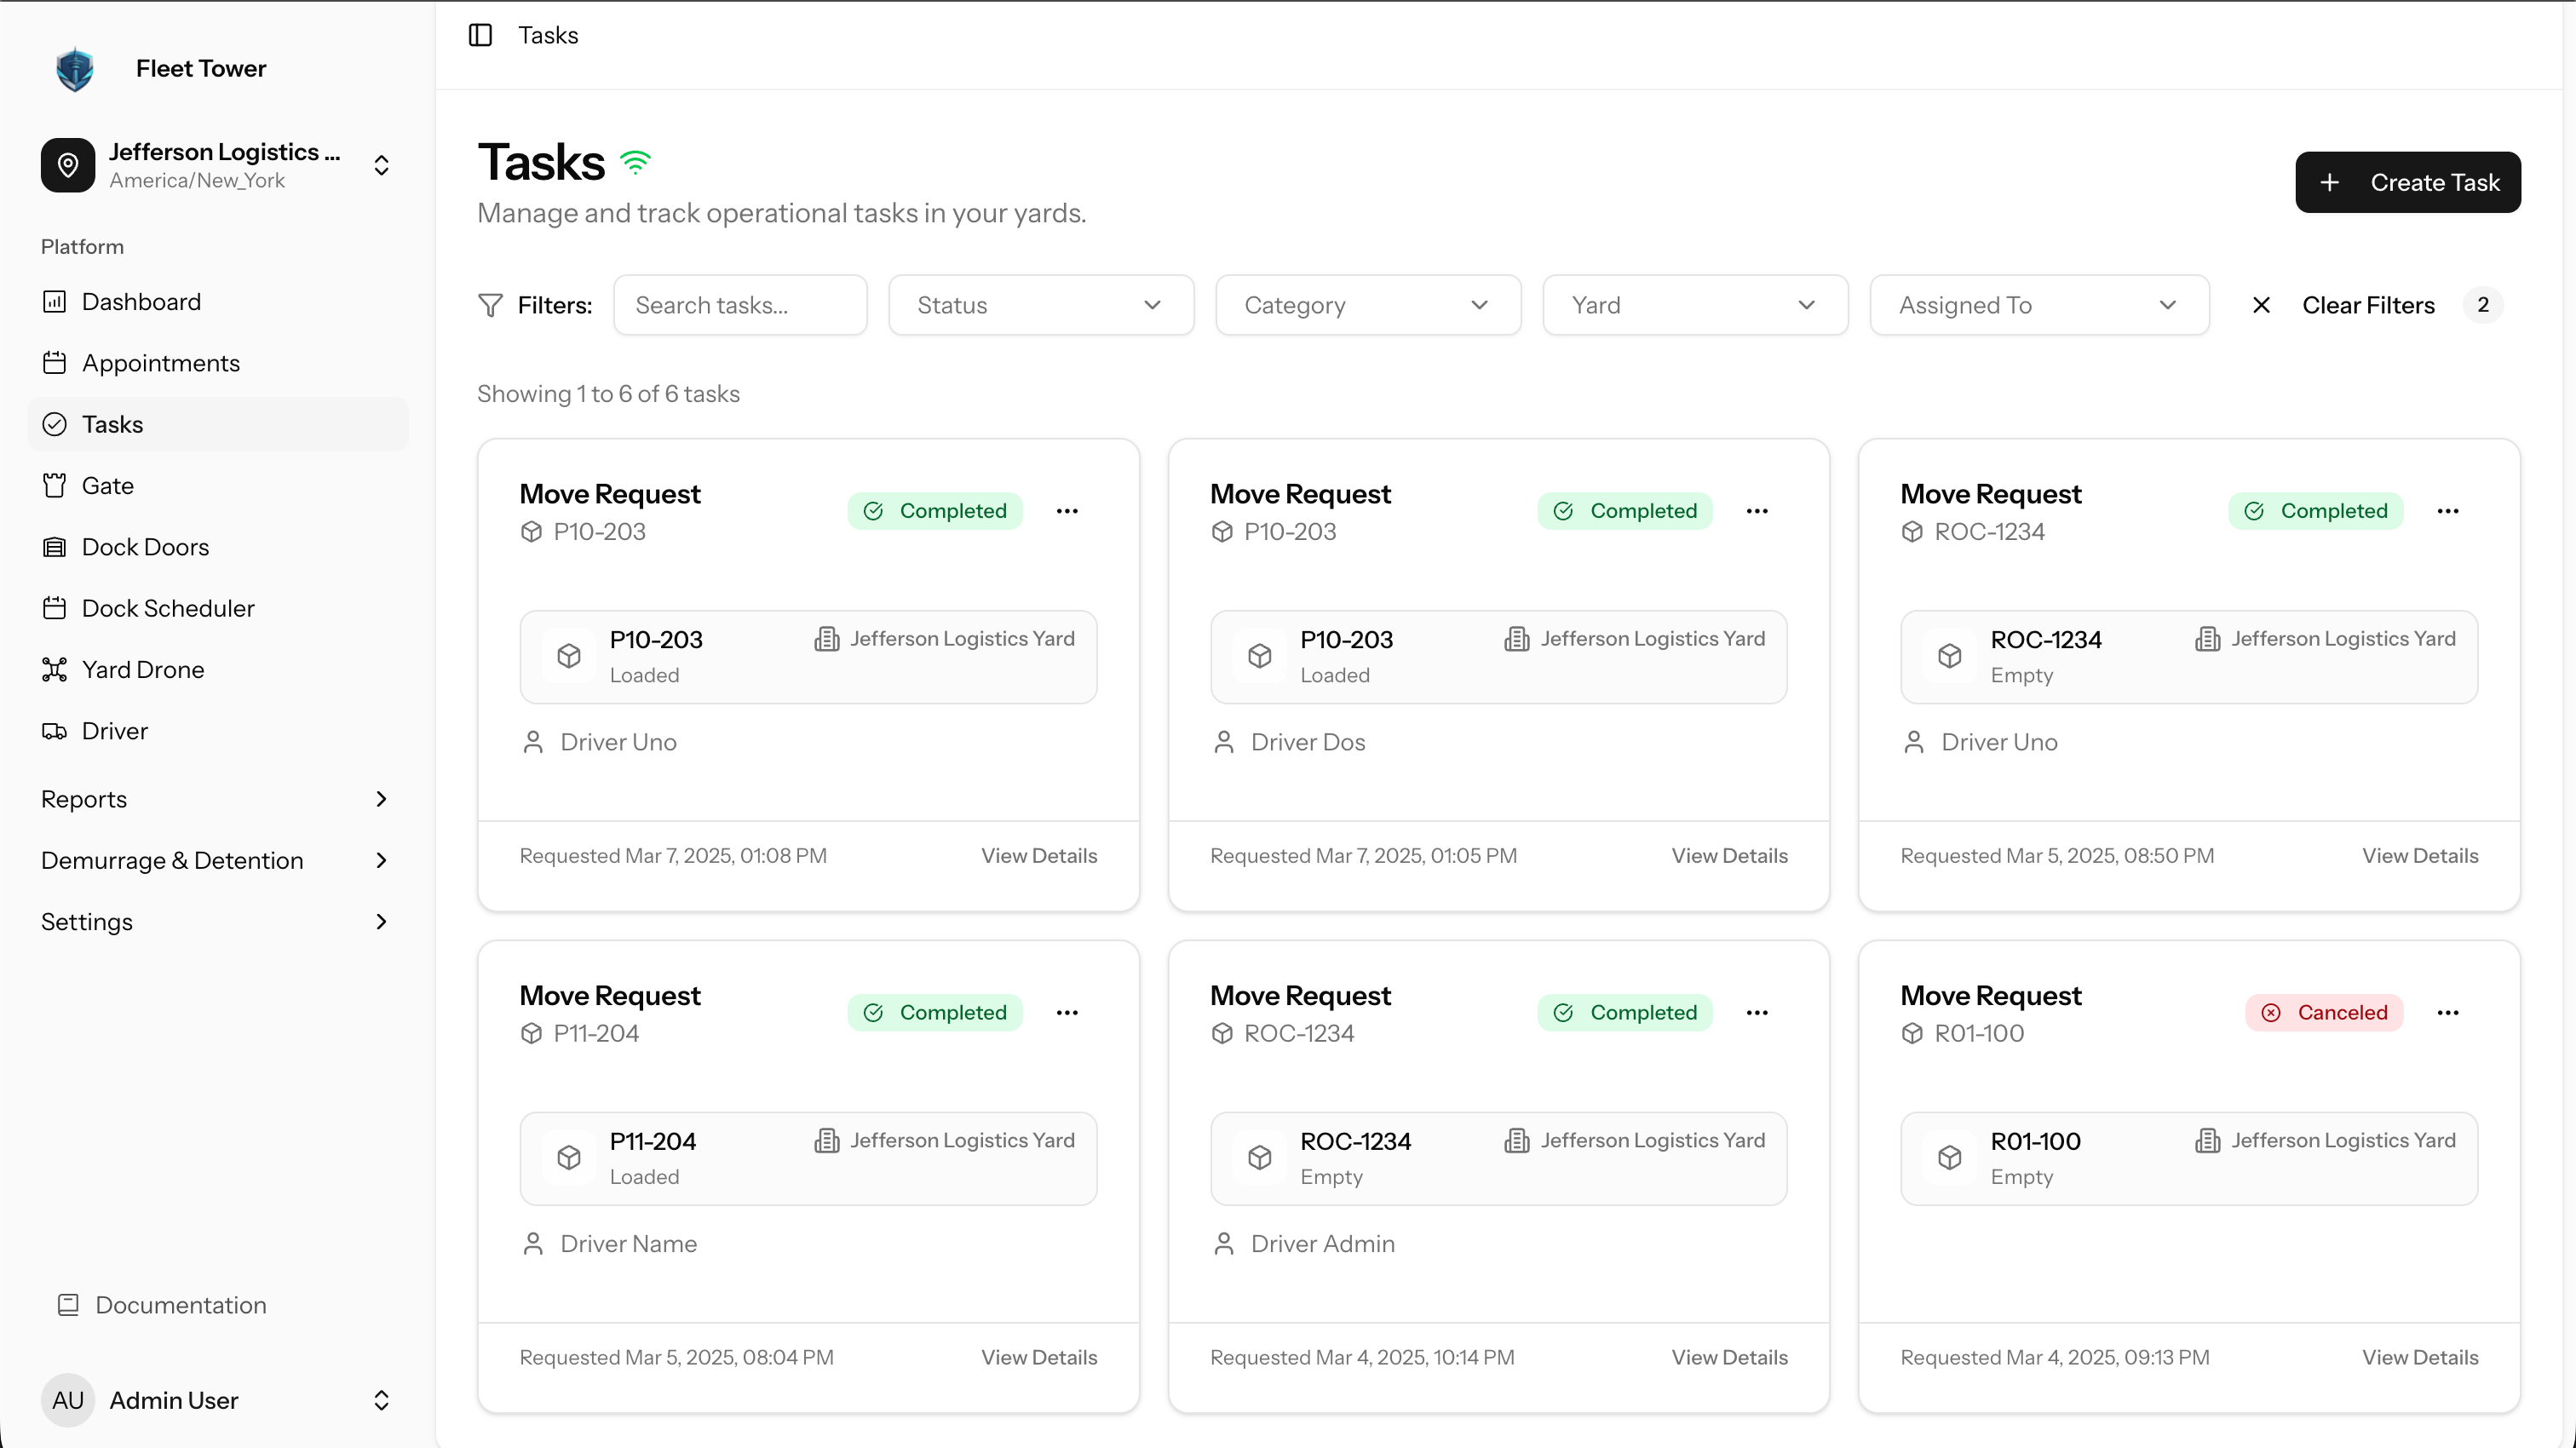
Task: Open the Dock Doors sidebar icon
Action: 54,547
